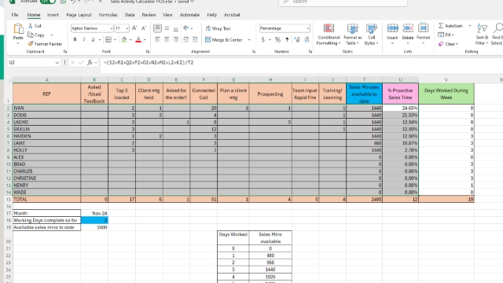Switch to the Formulas tab
The image size is (503, 283).
click(108, 15)
